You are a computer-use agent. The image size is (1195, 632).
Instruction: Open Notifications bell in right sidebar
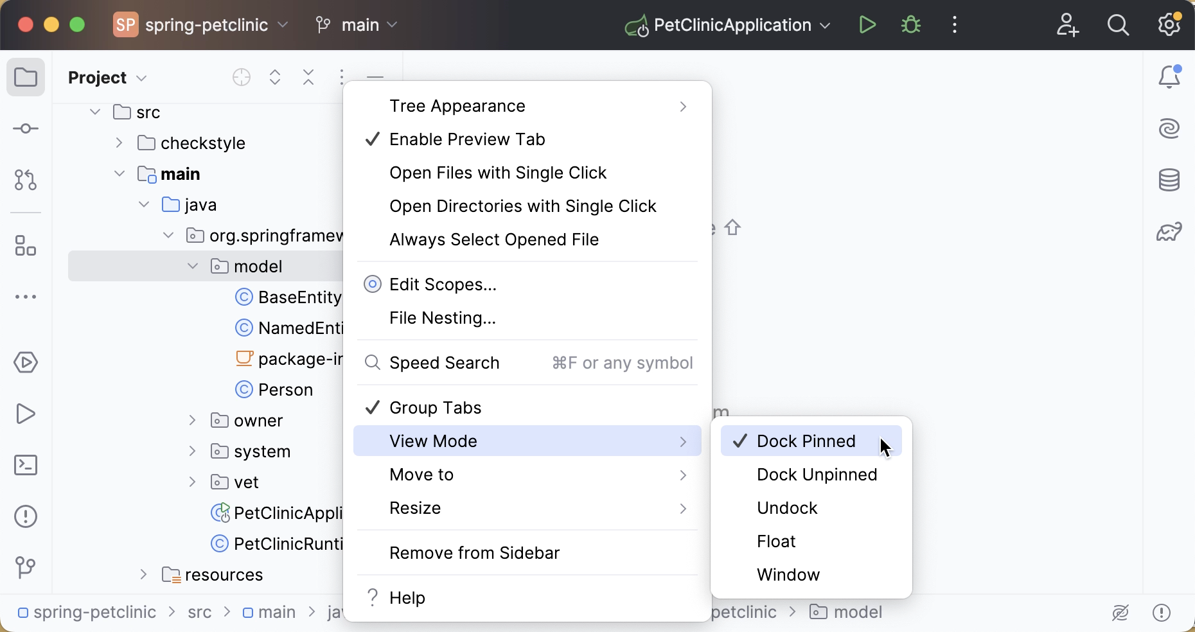point(1169,78)
